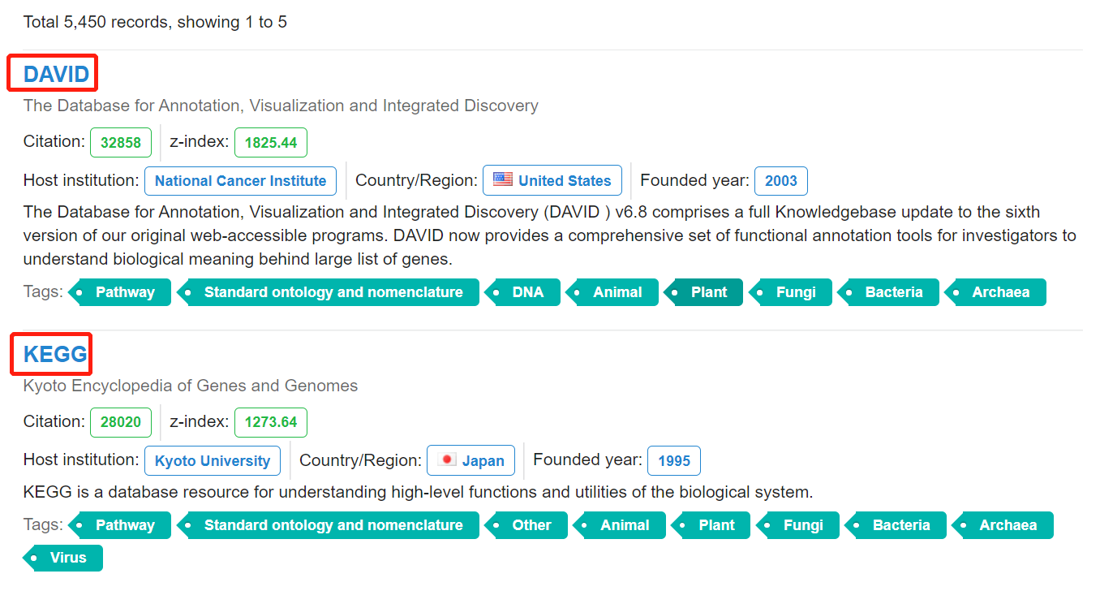
Task: Click the United States flag icon
Action: (503, 179)
